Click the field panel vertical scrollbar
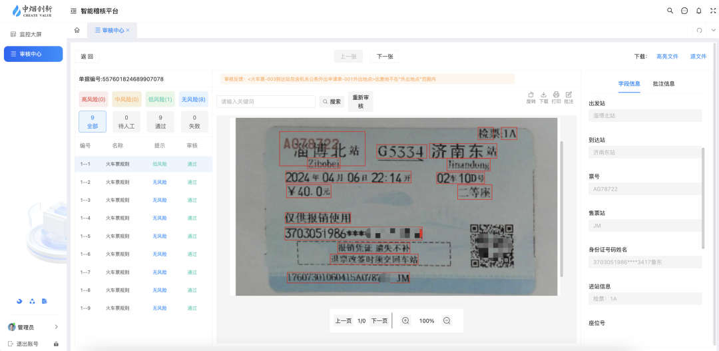This screenshot has height=351, width=719. tap(703, 198)
